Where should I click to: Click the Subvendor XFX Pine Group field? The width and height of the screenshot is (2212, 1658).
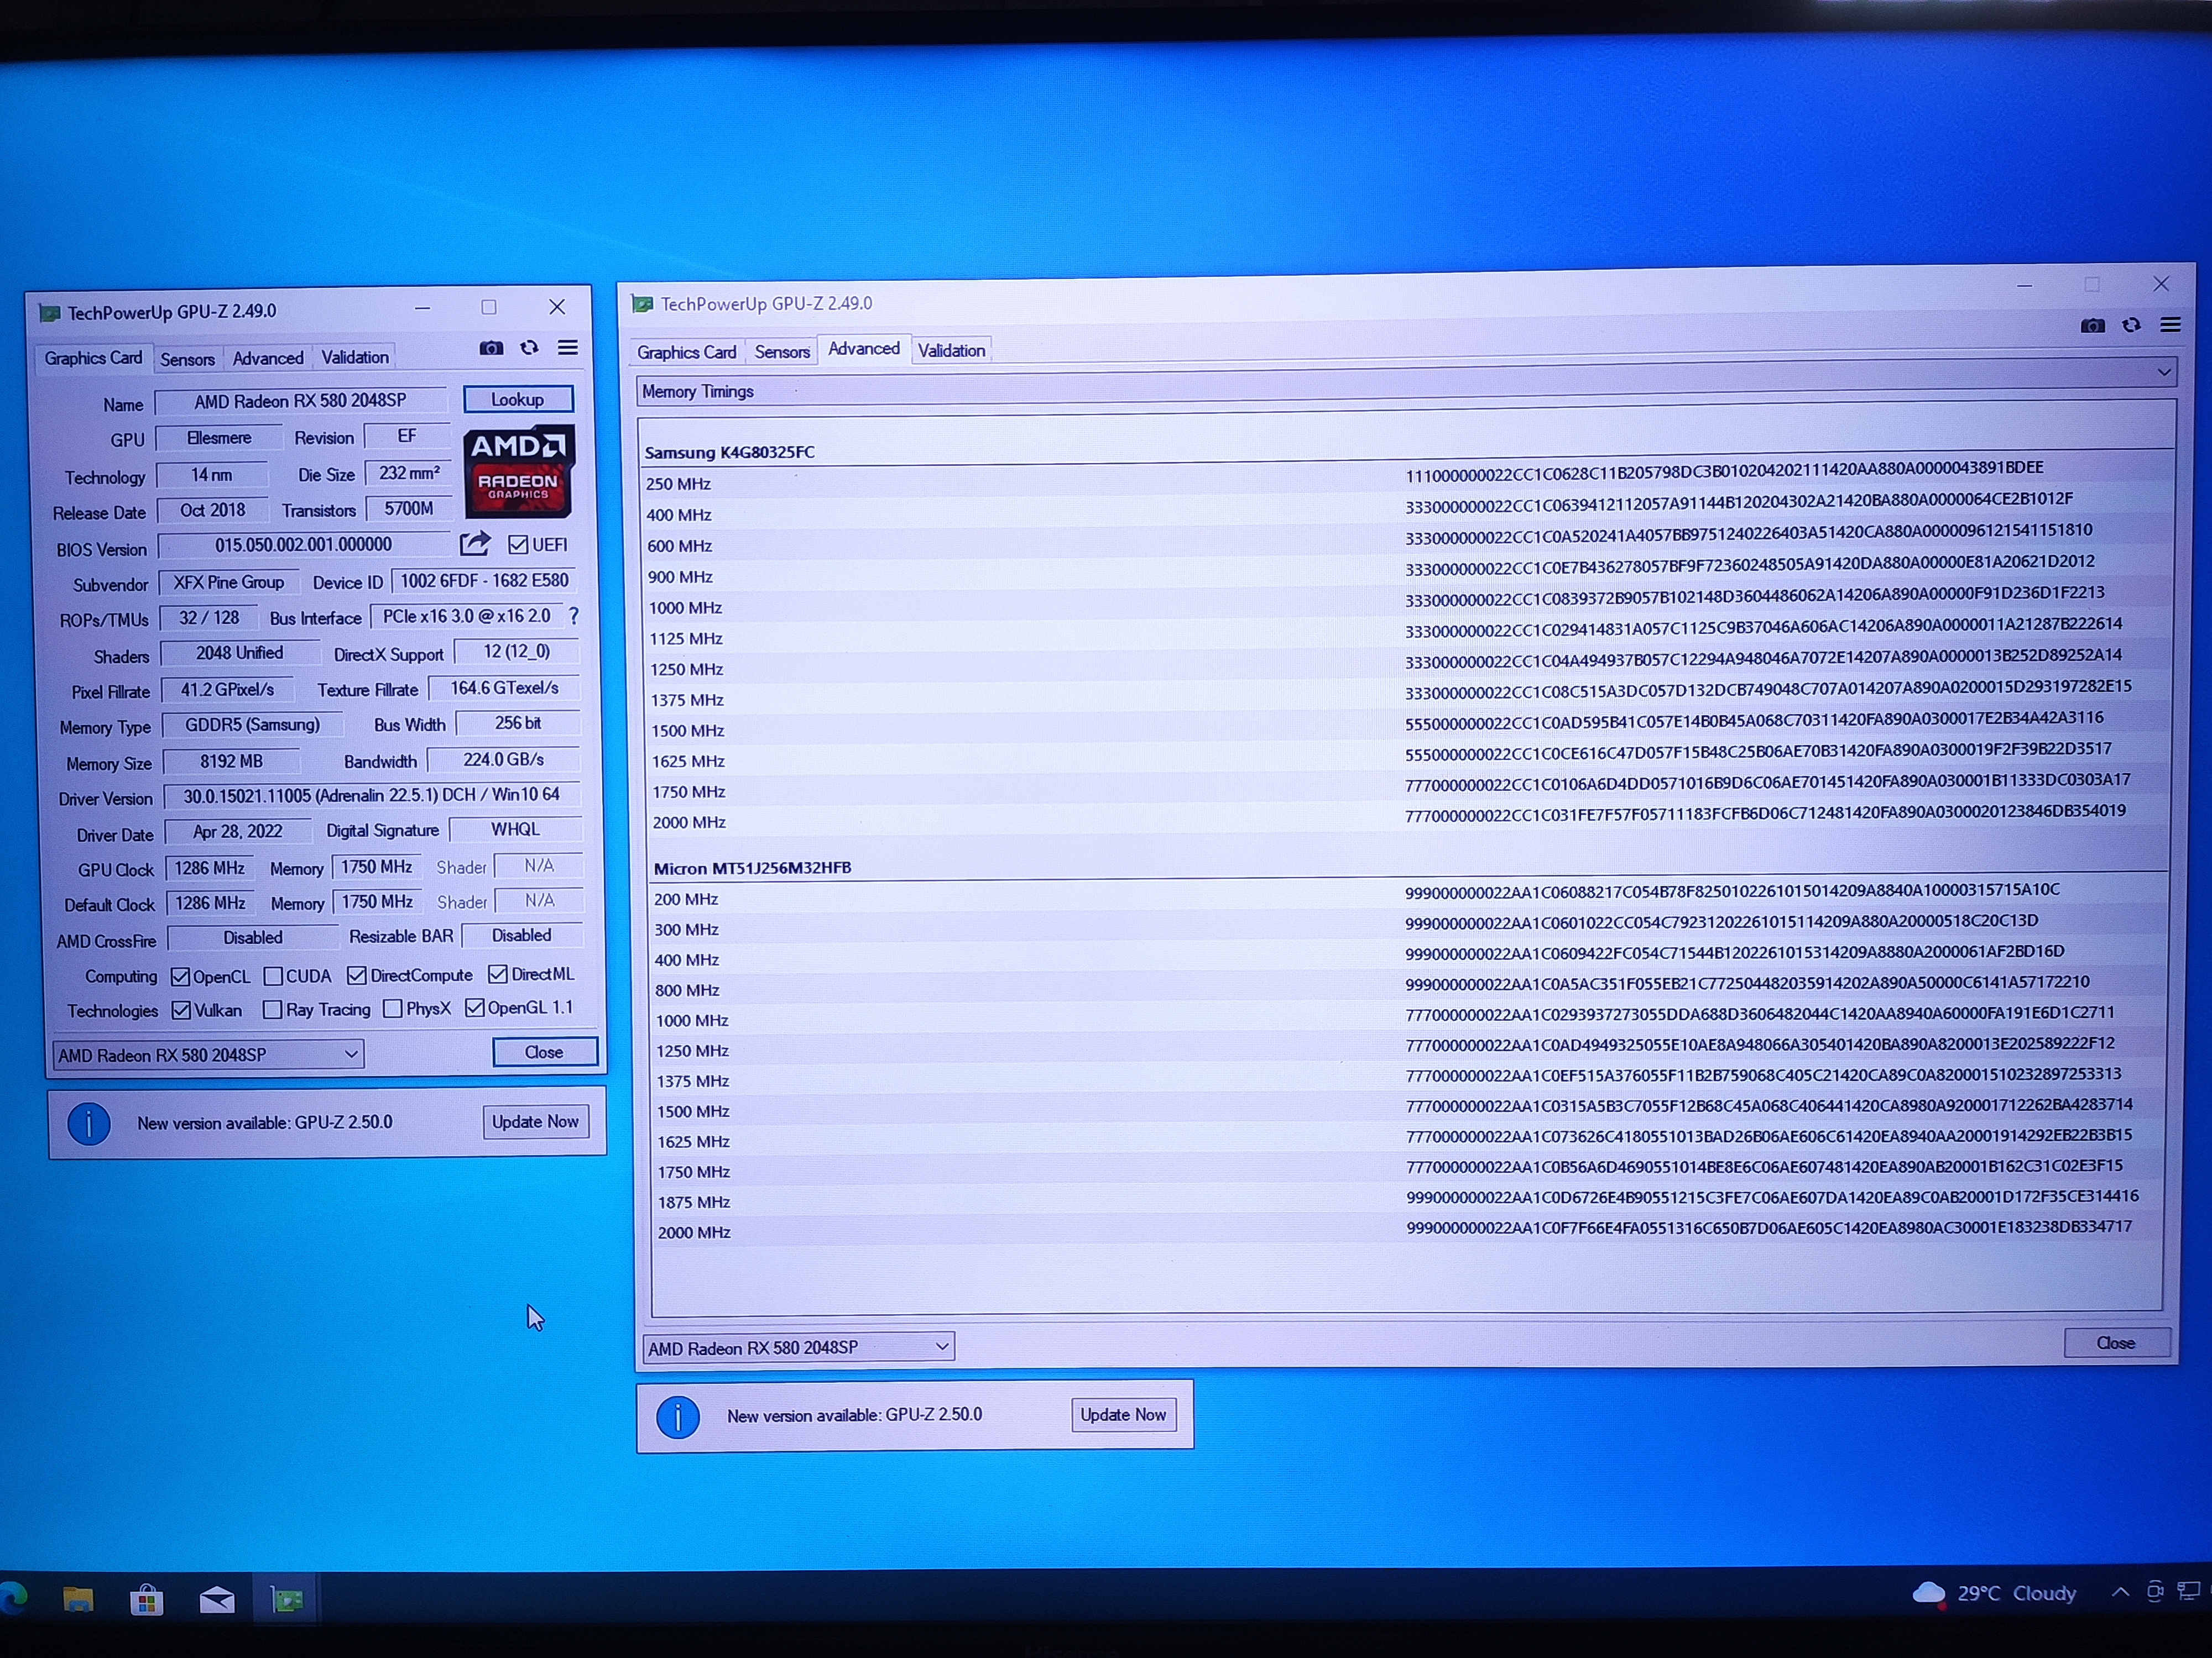(229, 583)
